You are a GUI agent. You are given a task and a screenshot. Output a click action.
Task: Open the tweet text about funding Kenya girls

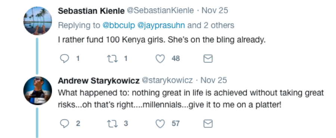coord(162,40)
